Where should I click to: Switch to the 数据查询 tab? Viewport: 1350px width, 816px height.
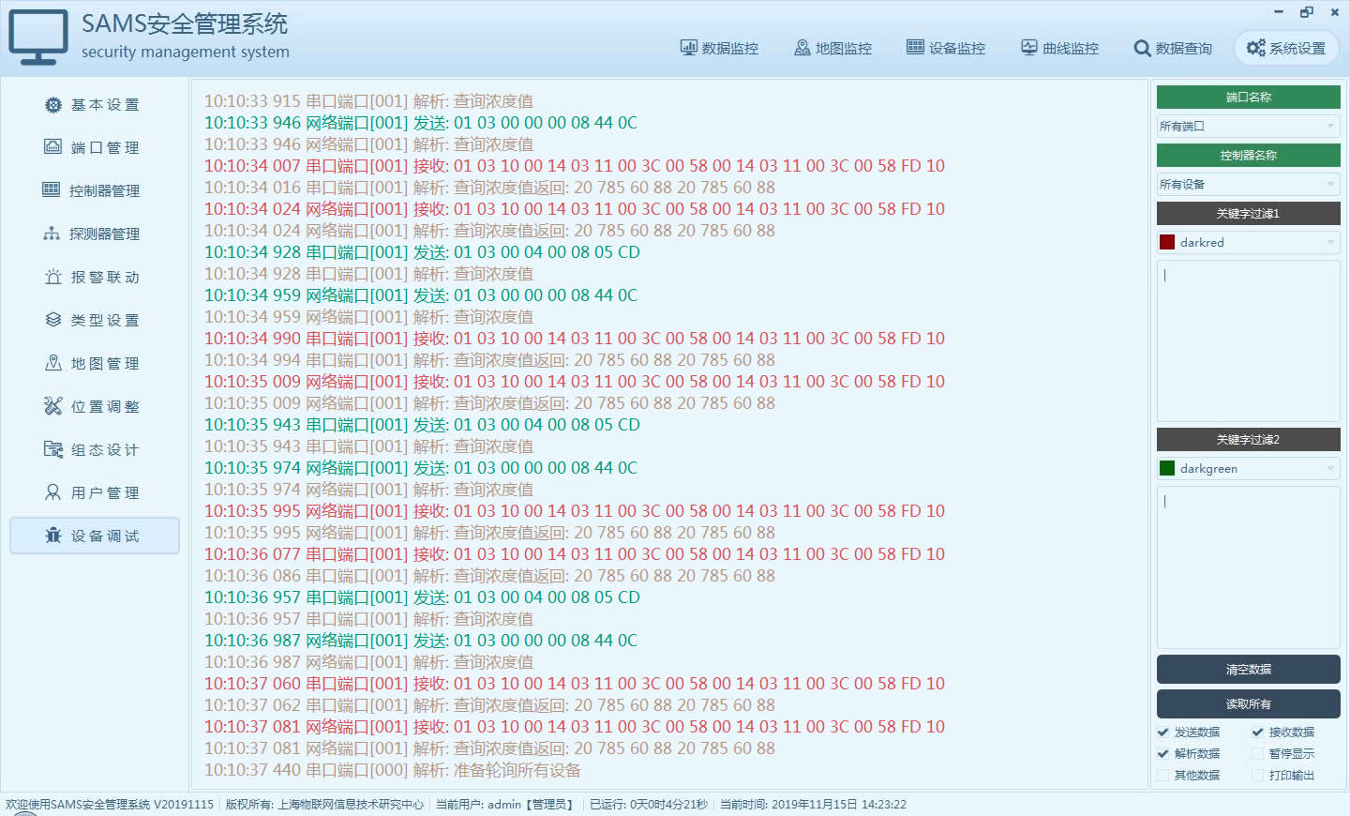(x=1173, y=48)
